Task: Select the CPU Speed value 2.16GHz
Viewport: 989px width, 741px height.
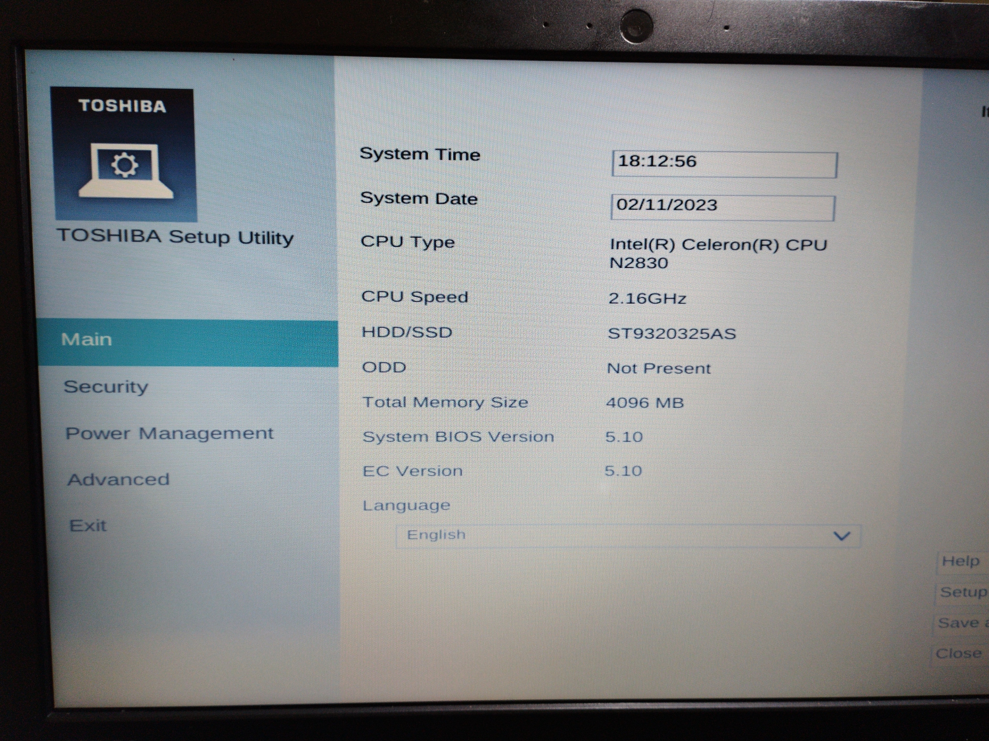Action: [647, 298]
